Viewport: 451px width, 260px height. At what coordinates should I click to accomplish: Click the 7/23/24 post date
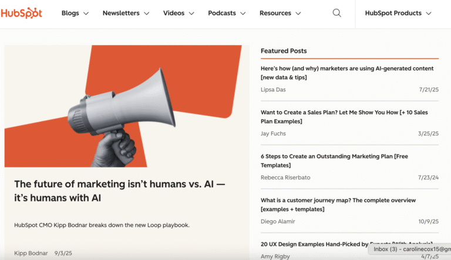point(428,177)
